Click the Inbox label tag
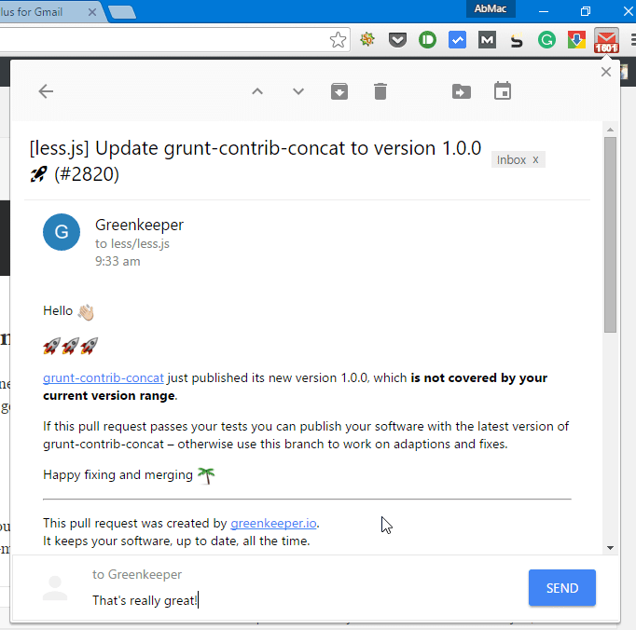The image size is (636, 630). coord(511,159)
